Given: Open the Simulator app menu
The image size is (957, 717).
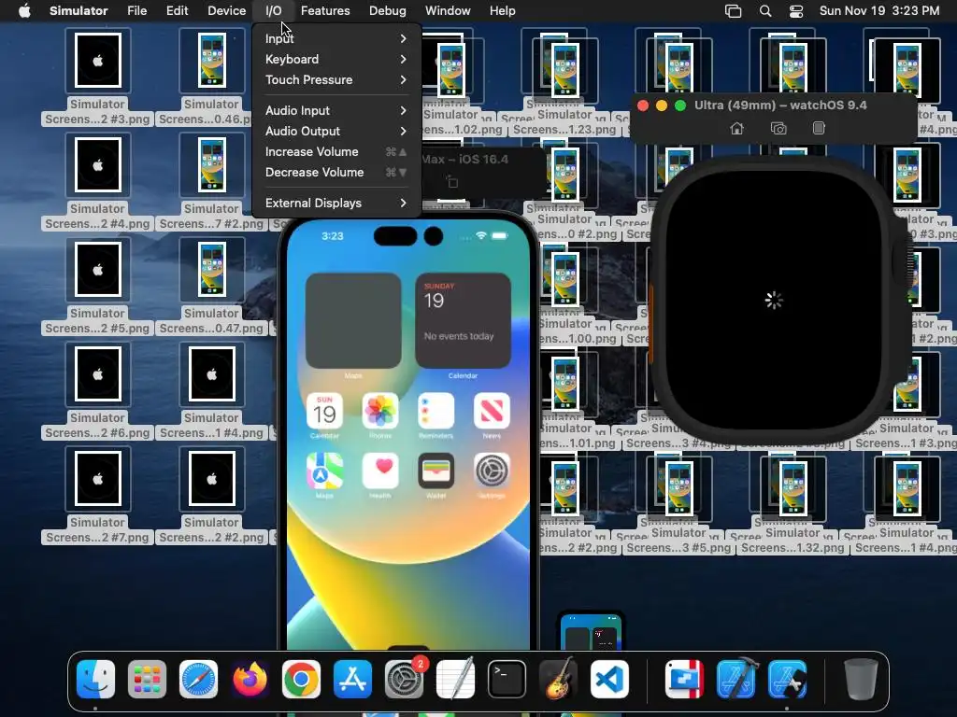Looking at the screenshot, I should 79,11.
